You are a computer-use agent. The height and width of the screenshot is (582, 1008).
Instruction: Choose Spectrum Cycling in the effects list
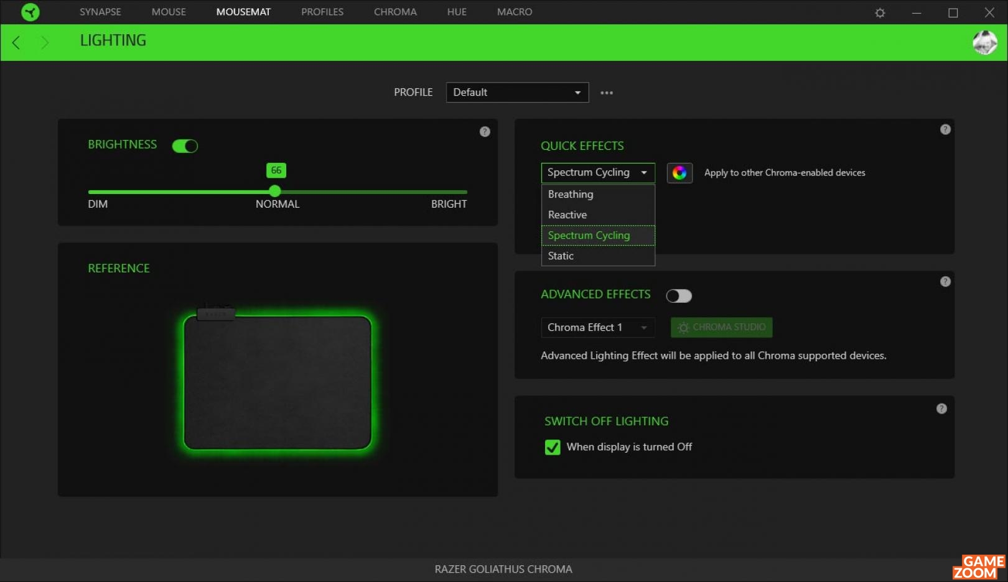click(598, 236)
